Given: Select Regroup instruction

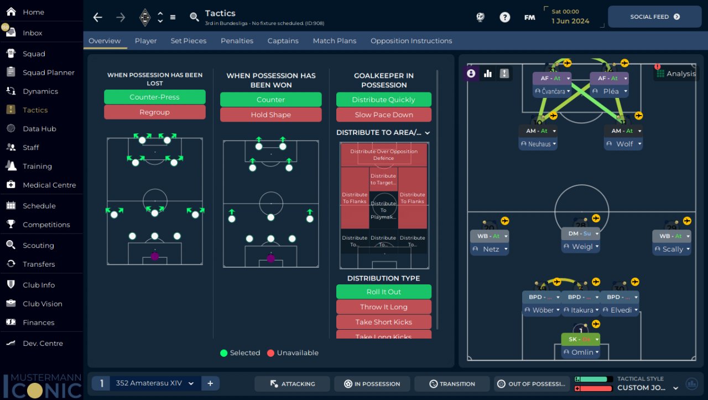Looking at the screenshot, I should (155, 112).
